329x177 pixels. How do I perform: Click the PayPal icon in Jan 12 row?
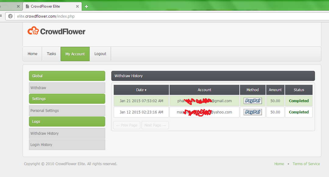(x=253, y=112)
